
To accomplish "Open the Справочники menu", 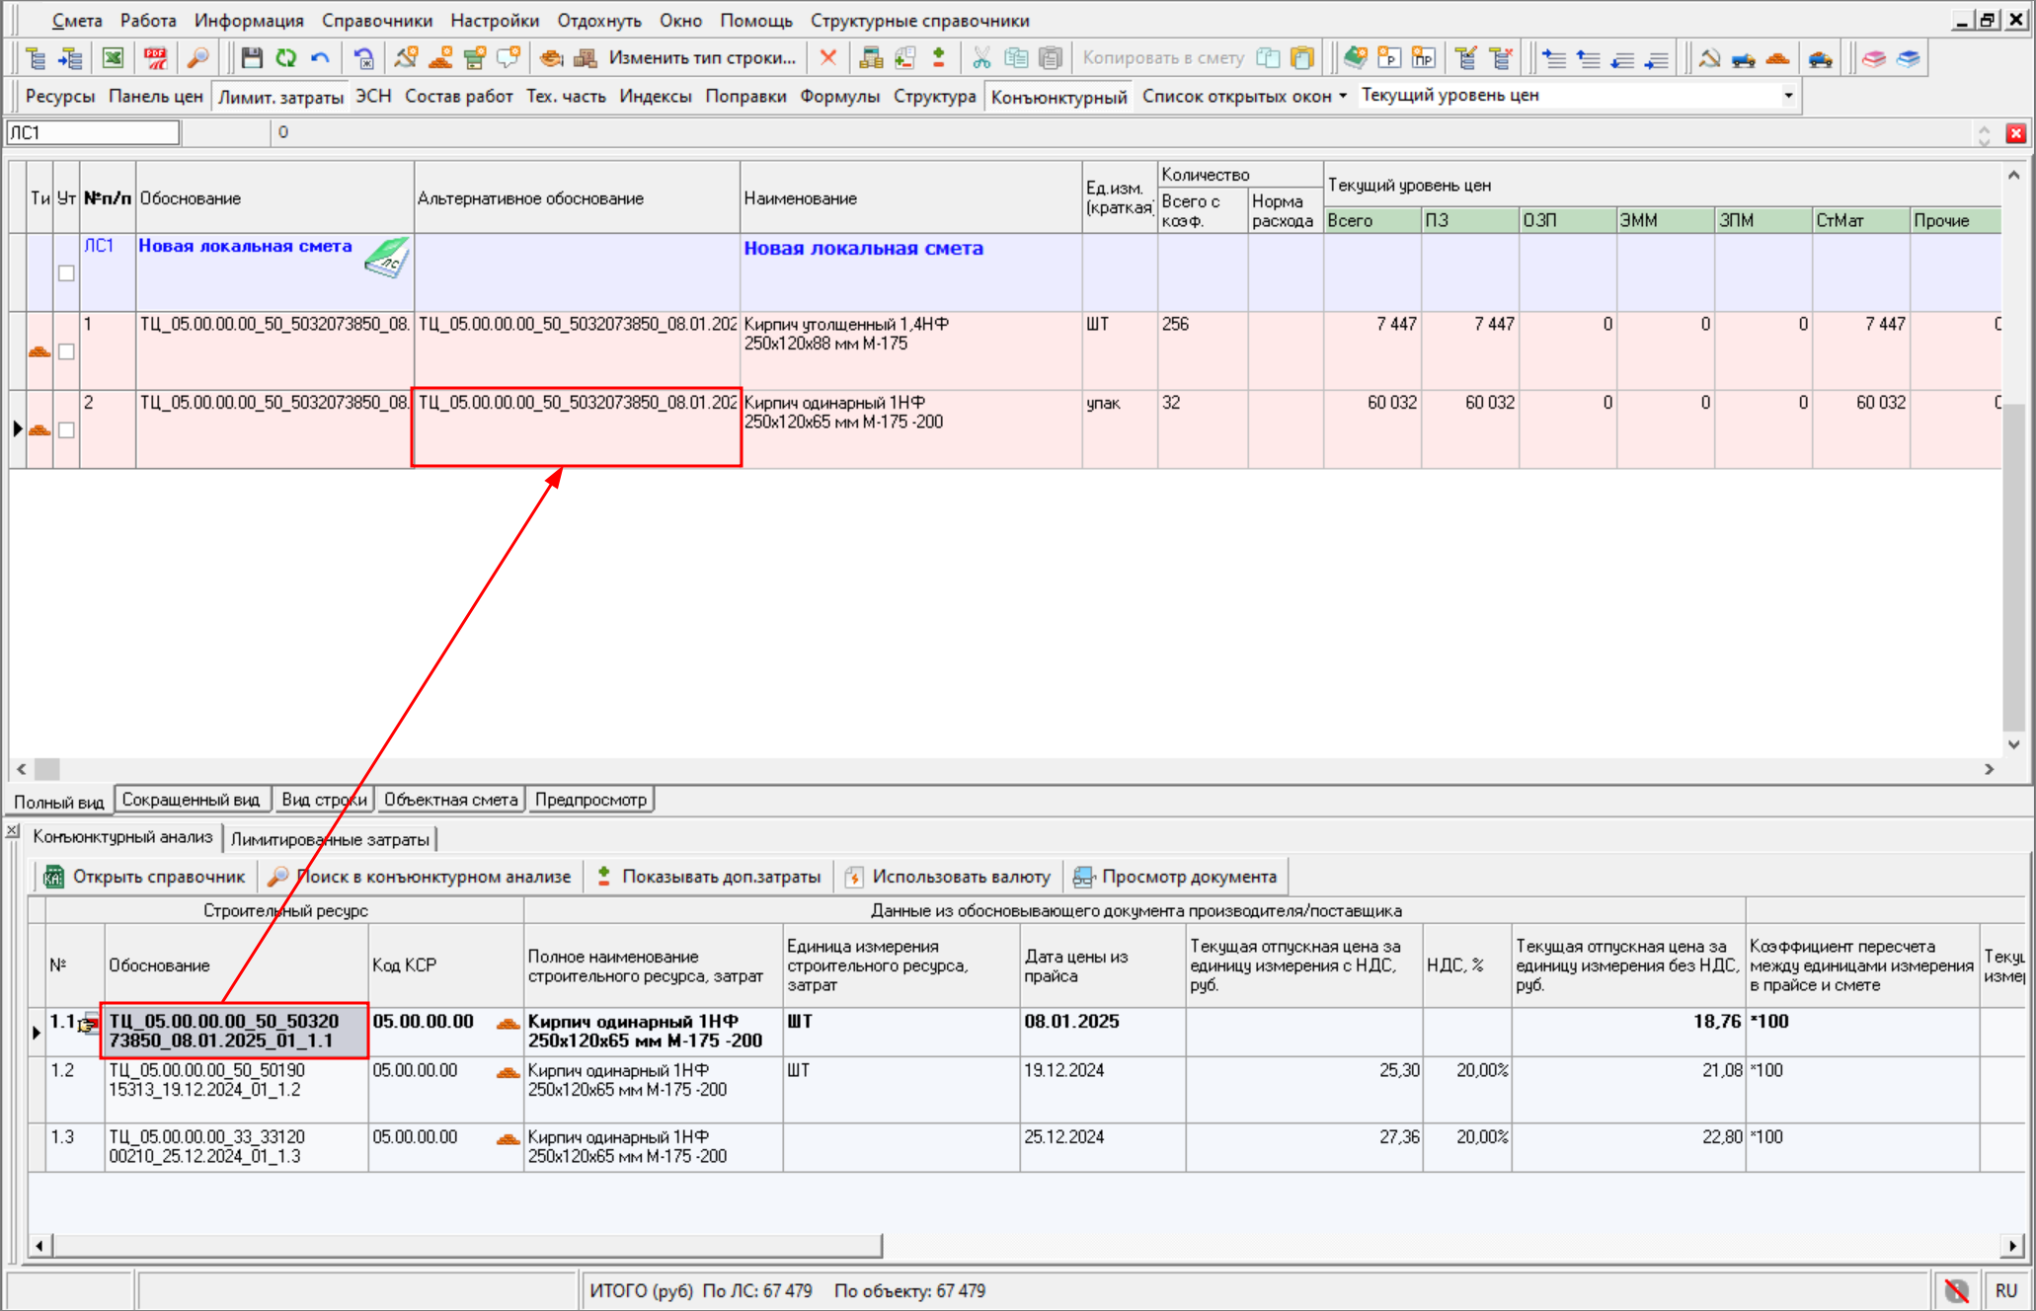I will 376,21.
